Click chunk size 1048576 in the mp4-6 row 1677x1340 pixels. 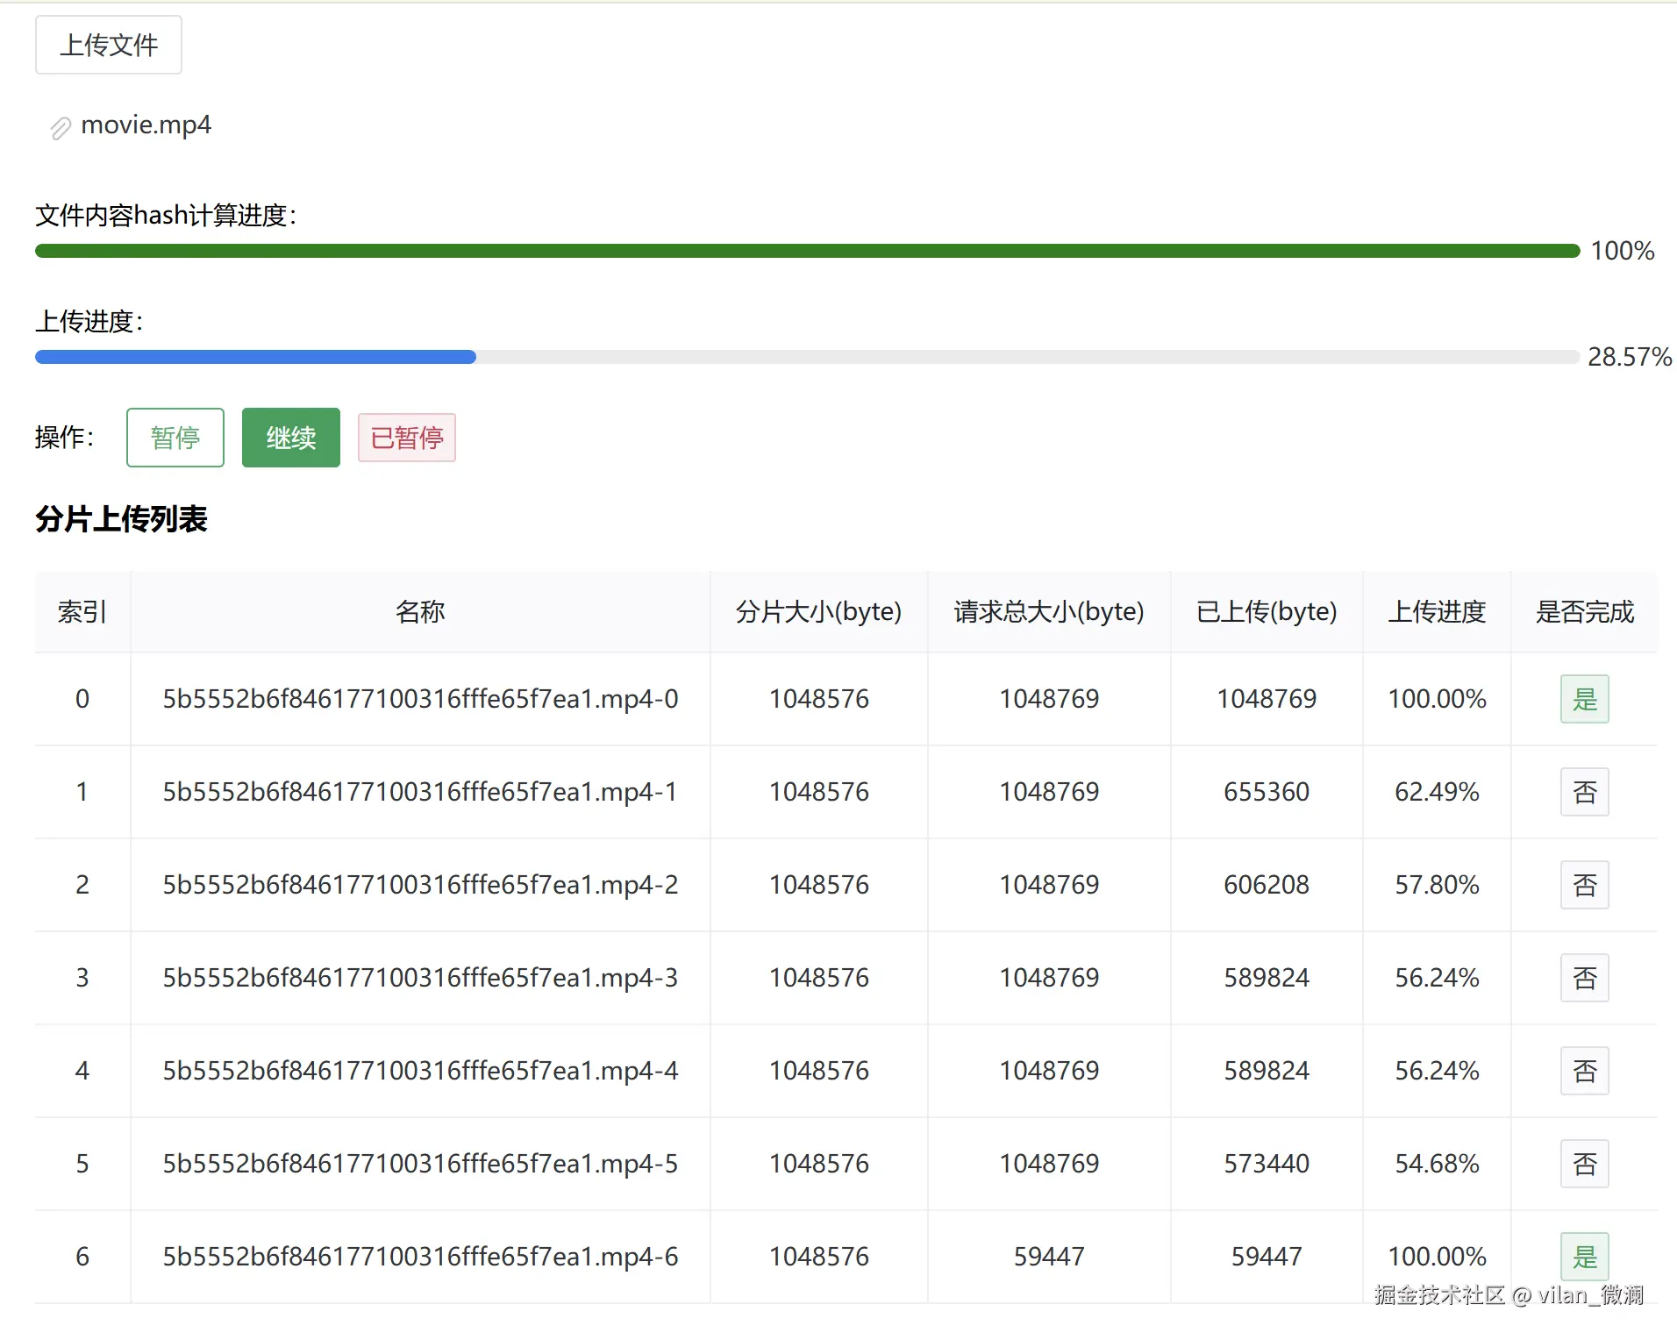click(819, 1257)
